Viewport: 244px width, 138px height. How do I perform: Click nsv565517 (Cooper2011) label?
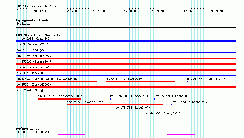pyautogui.click(x=35, y=67)
